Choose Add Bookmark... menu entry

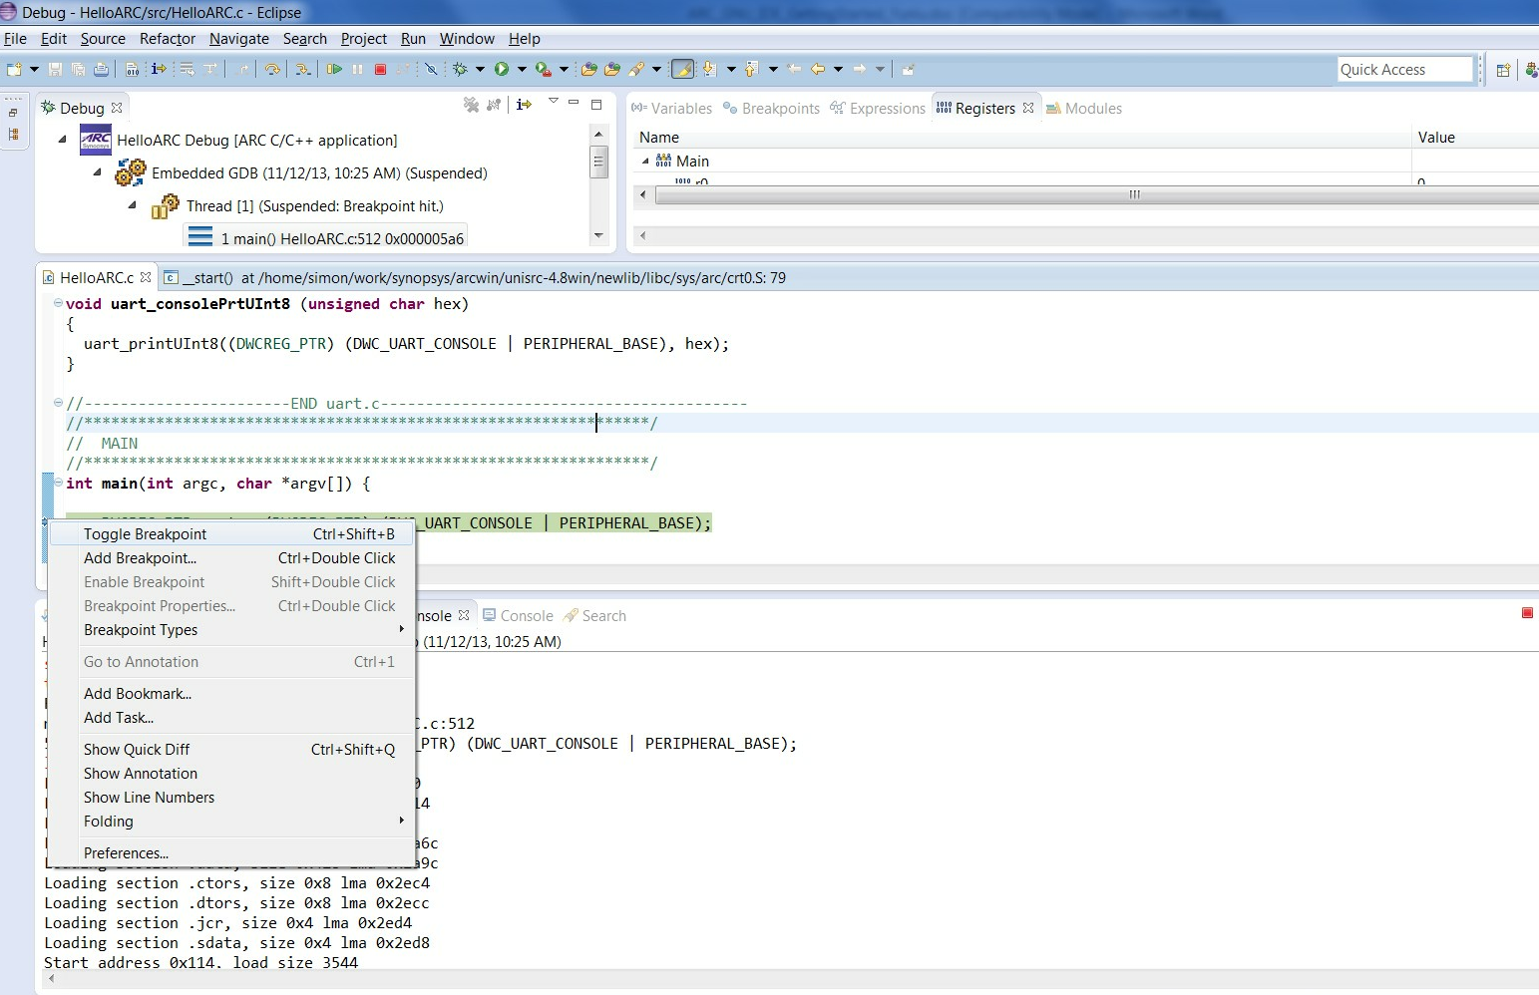231,694
